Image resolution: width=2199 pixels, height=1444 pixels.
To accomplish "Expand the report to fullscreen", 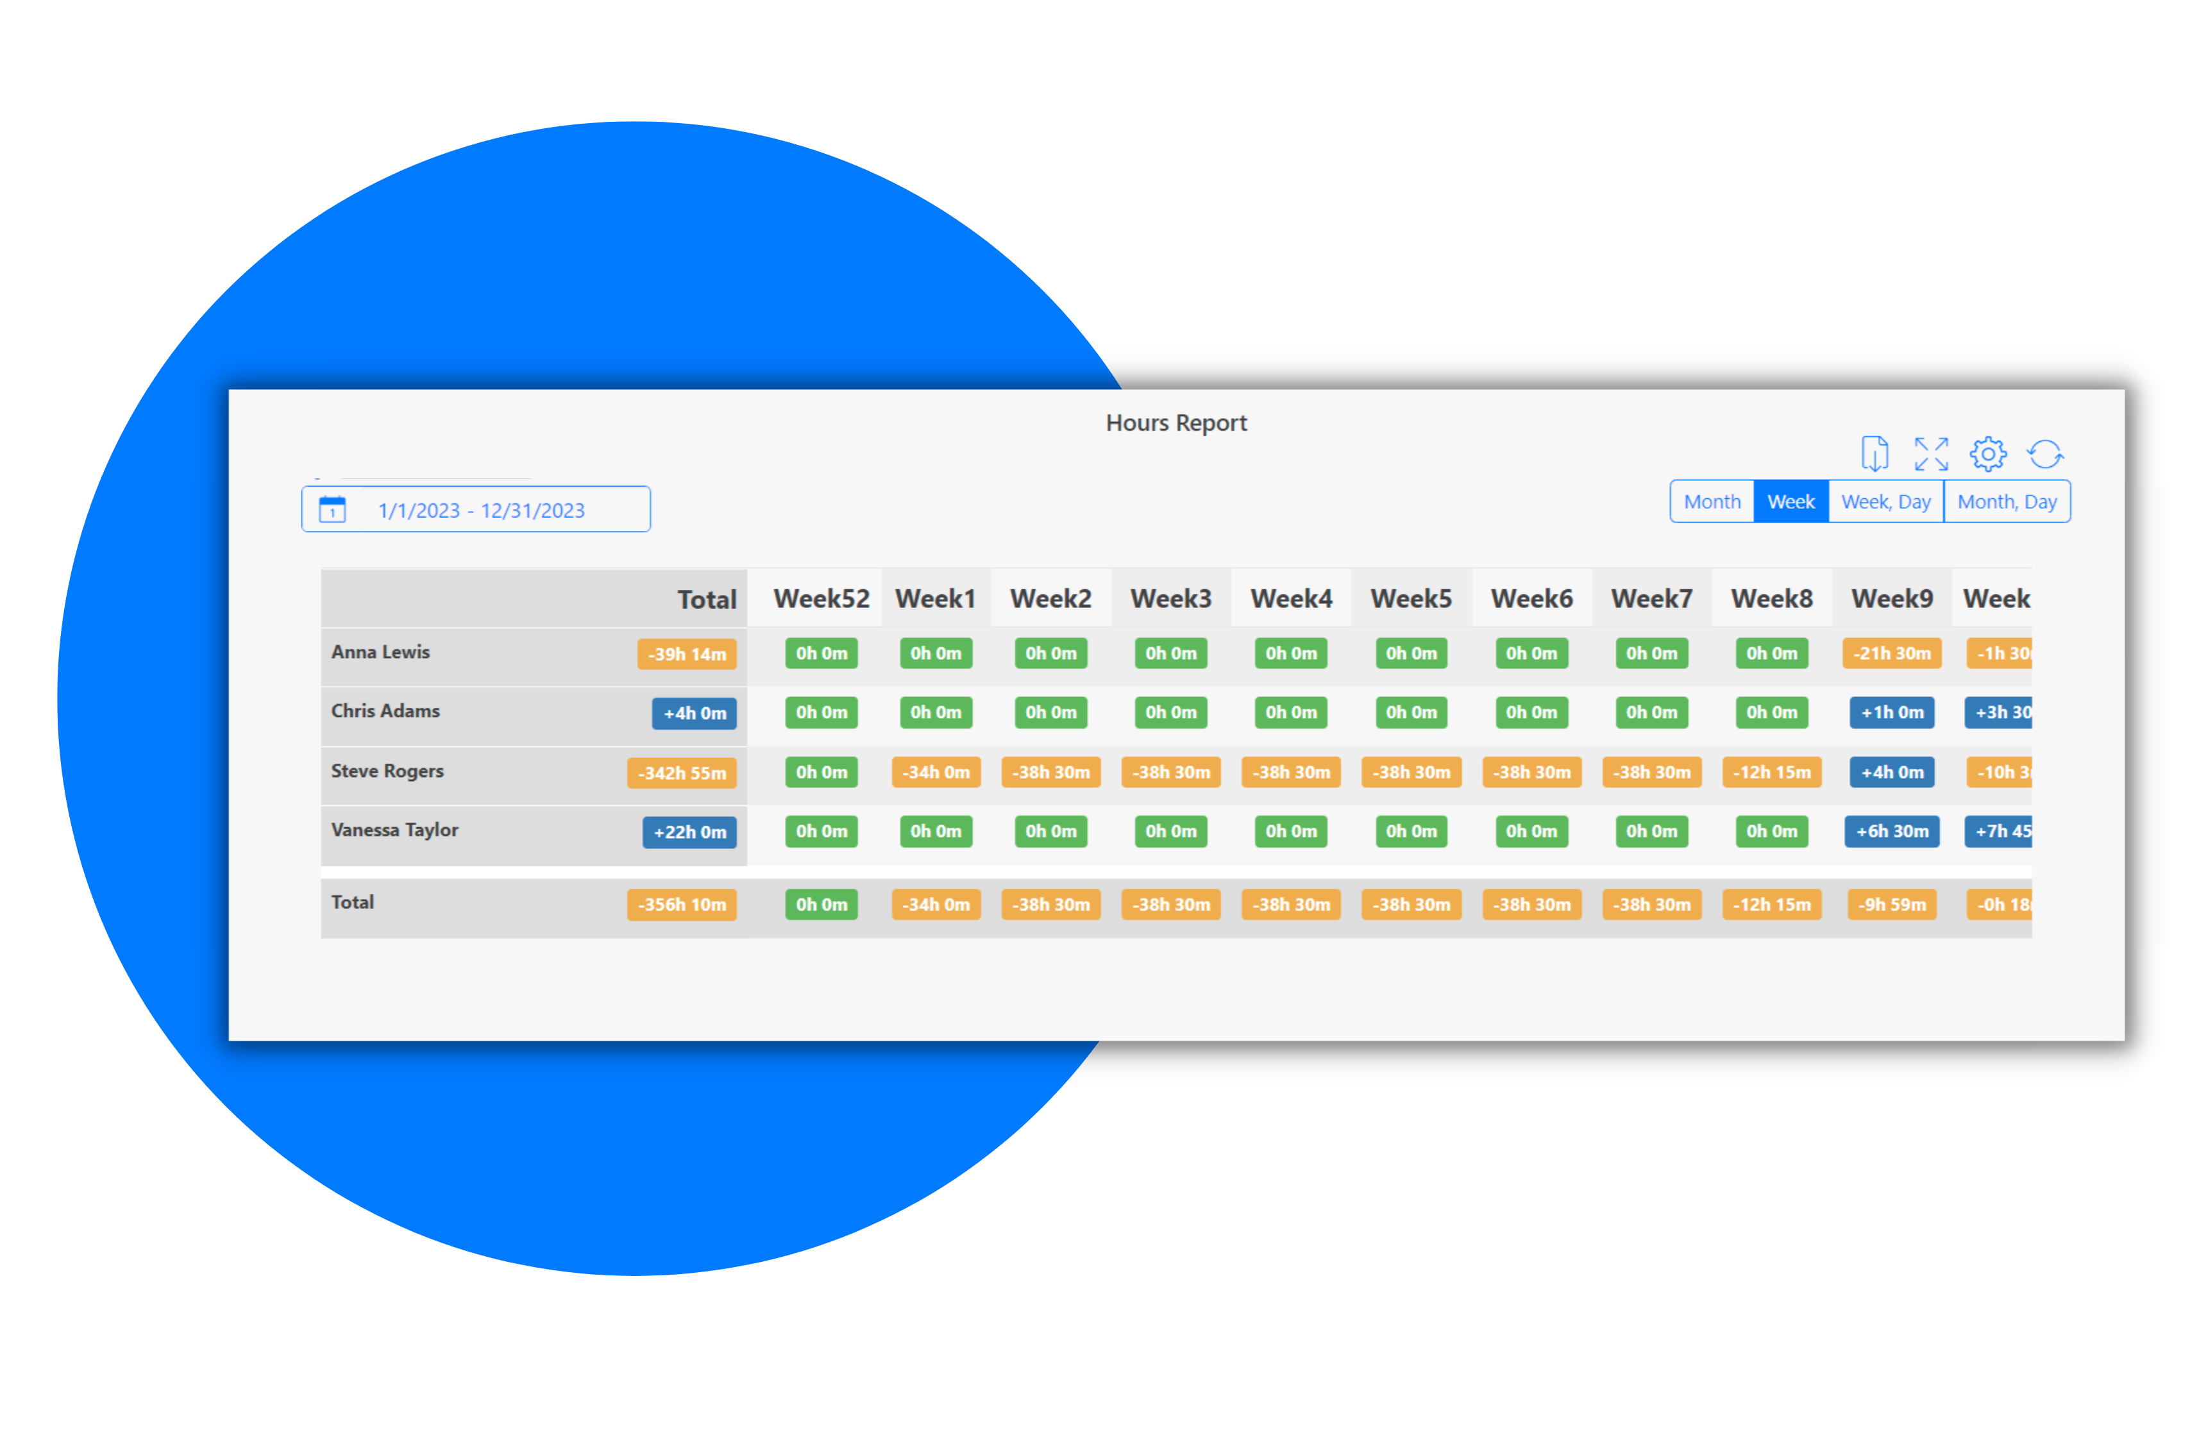I will [x=1931, y=453].
